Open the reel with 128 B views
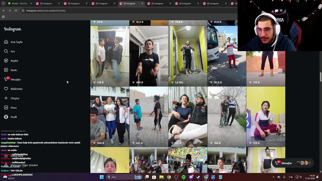 click(266, 117)
